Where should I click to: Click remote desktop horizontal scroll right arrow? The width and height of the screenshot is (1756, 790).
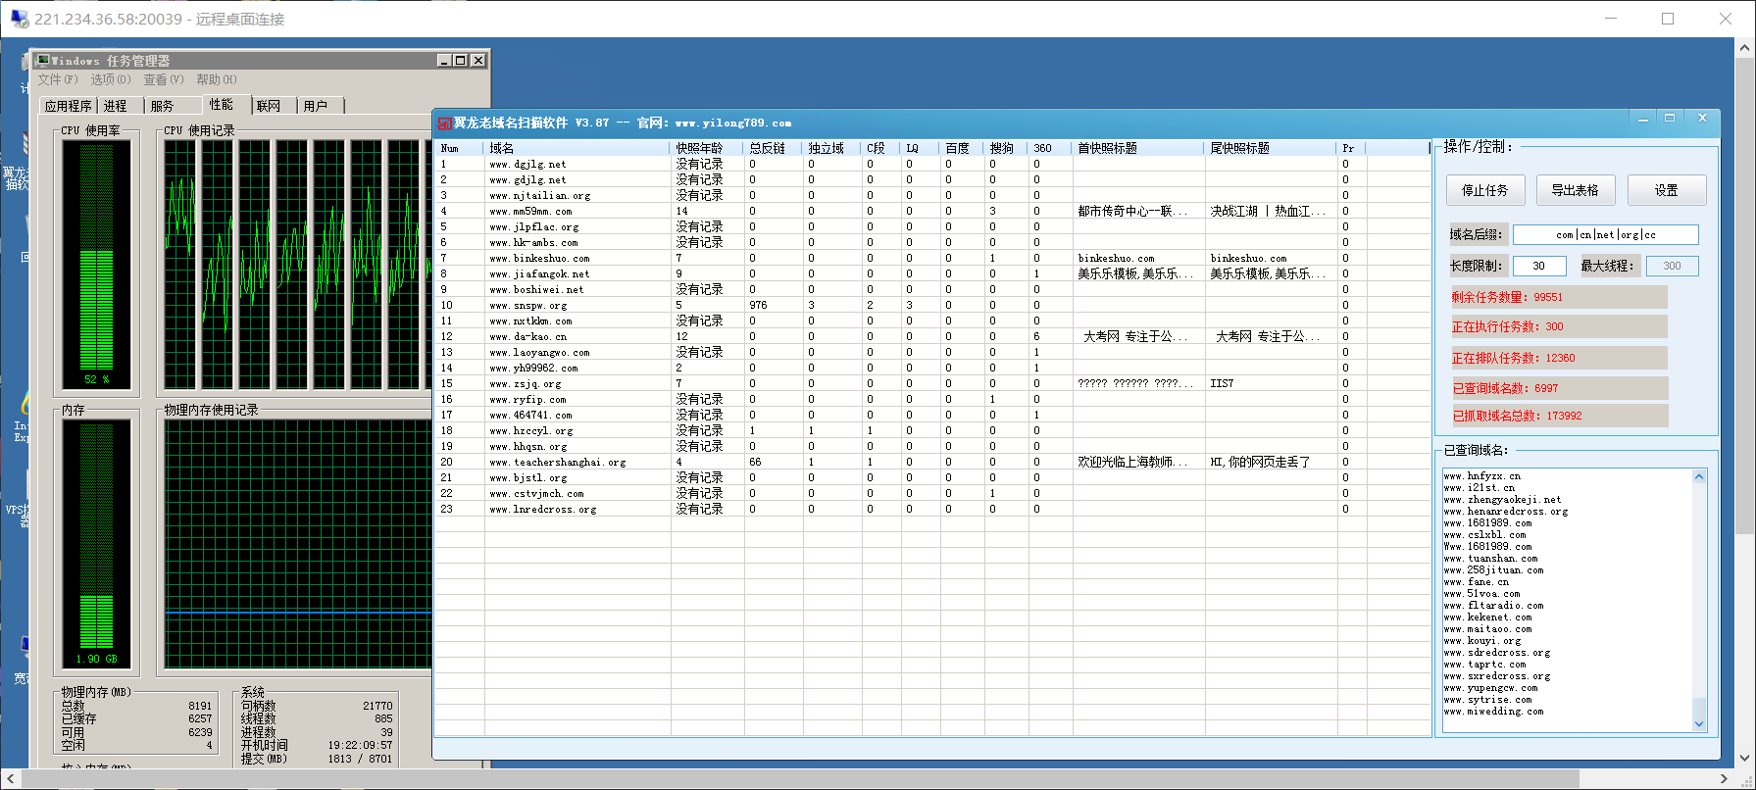tap(1725, 779)
